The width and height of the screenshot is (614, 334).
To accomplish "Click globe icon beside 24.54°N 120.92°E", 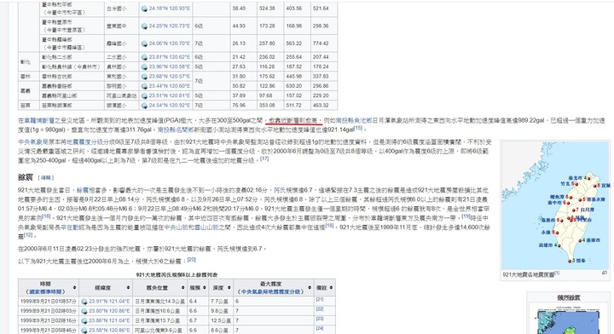I will tap(144, 105).
